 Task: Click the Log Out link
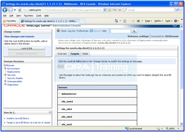[x=71, y=31]
